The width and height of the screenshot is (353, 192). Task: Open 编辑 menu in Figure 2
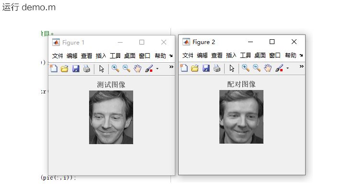pyautogui.click(x=202, y=55)
